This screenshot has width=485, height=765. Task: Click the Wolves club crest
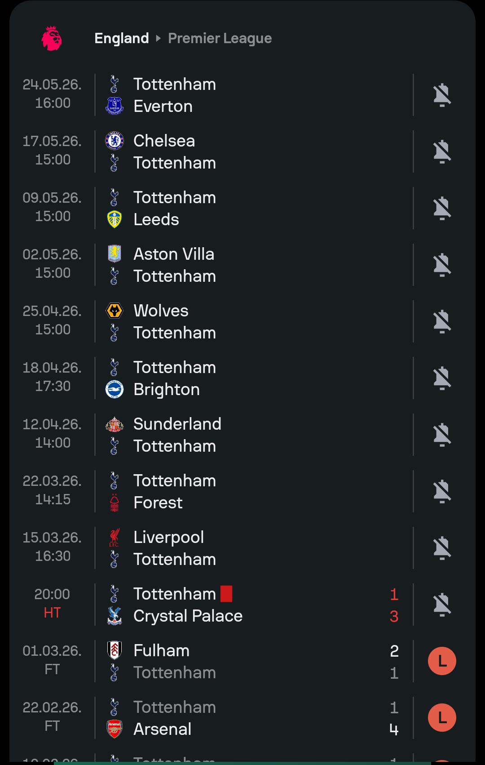114,311
